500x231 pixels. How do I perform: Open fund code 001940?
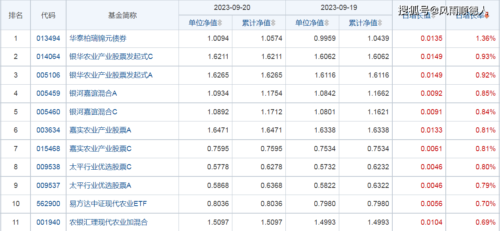tap(48, 222)
